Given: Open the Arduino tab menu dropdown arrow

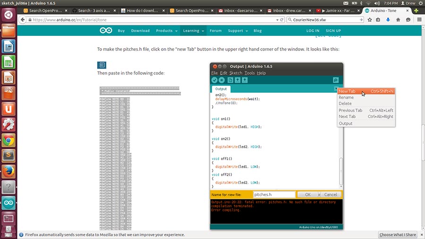Looking at the screenshot, I should point(336,89).
